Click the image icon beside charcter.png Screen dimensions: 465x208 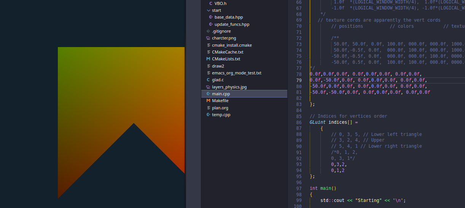pyautogui.click(x=208, y=38)
